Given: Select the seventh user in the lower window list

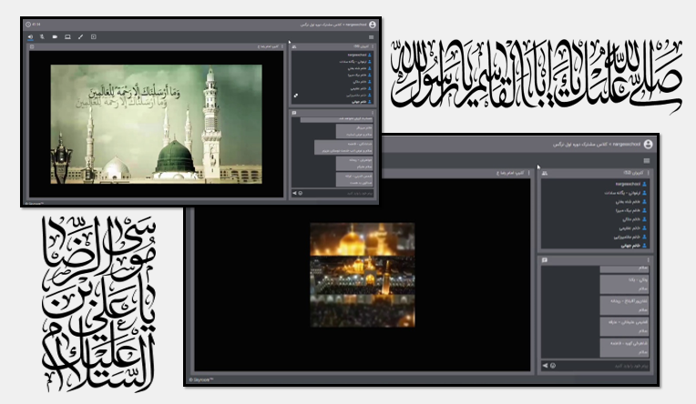Looking at the screenshot, I should [x=627, y=237].
